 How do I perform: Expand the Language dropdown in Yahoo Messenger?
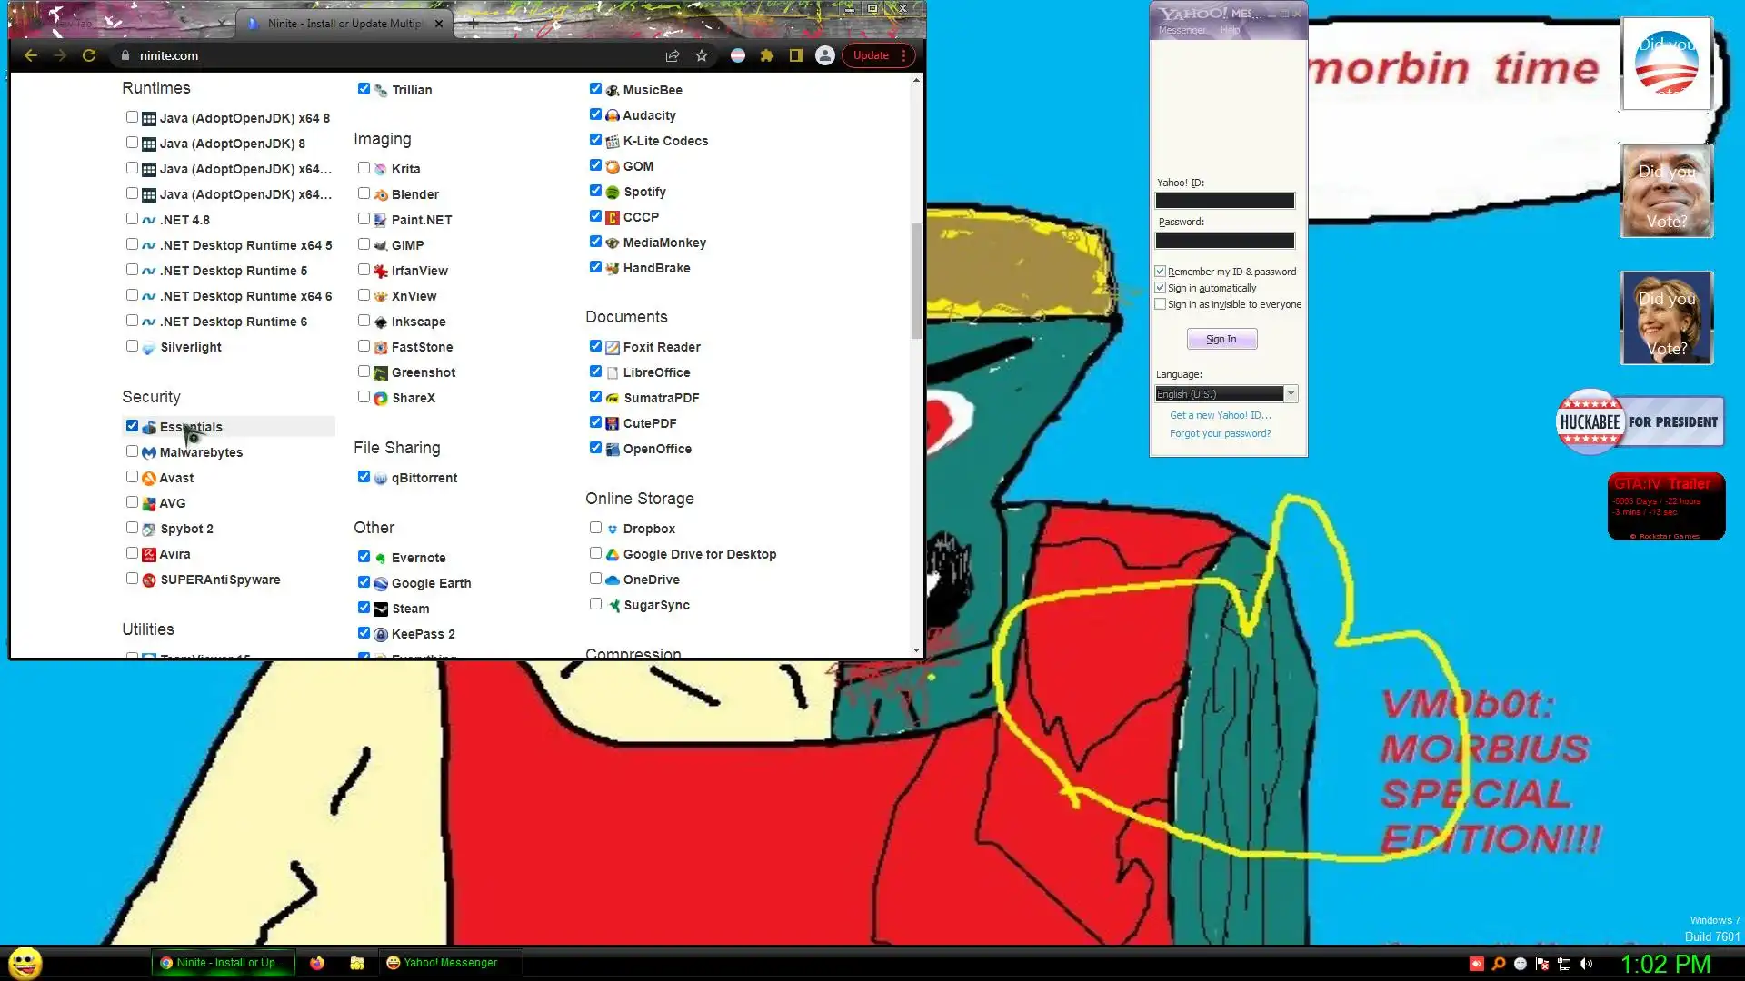(x=1291, y=393)
